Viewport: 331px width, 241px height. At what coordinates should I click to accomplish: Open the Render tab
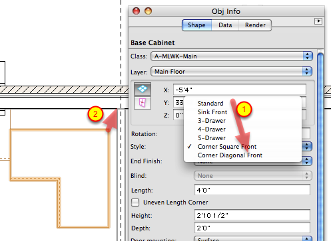(255, 25)
